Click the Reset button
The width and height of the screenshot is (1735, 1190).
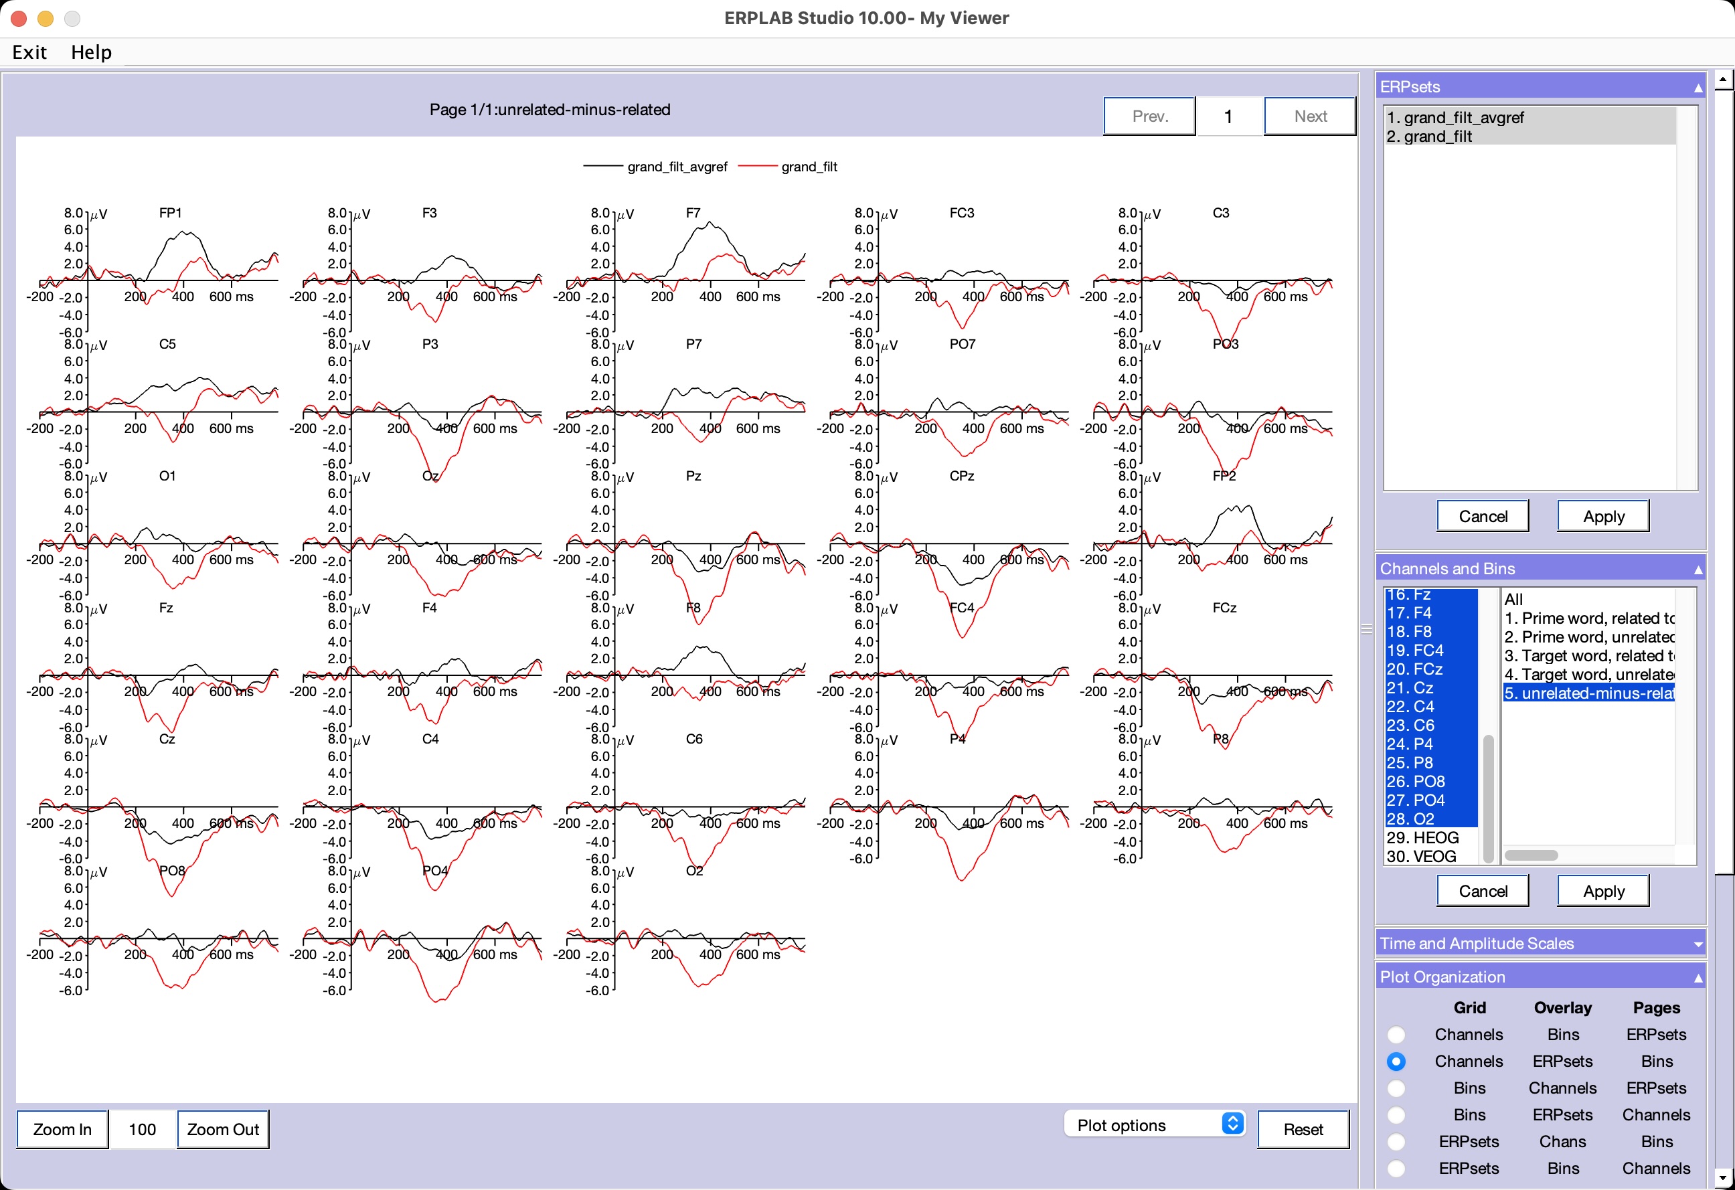pos(1303,1130)
